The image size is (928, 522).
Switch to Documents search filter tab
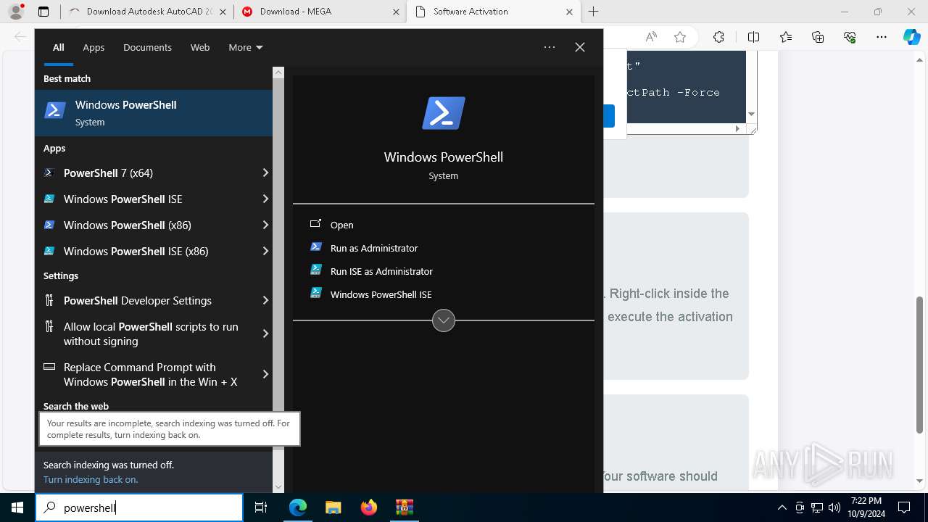point(147,47)
